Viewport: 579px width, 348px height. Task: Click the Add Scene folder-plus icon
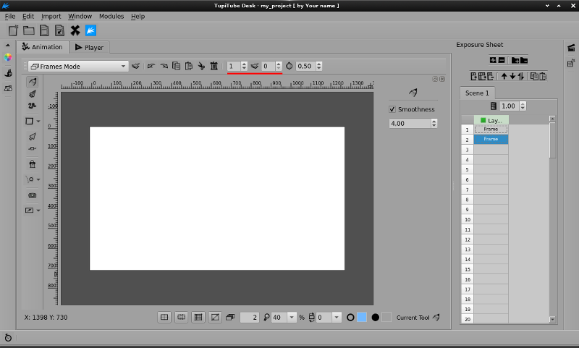click(515, 60)
